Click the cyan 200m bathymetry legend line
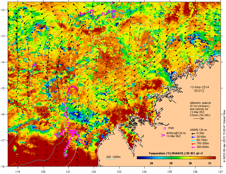Image resolution: width=226 pixels, height=174 pixels. pyautogui.click(x=111, y=159)
